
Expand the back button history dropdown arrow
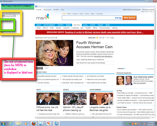tap(40, 6)
